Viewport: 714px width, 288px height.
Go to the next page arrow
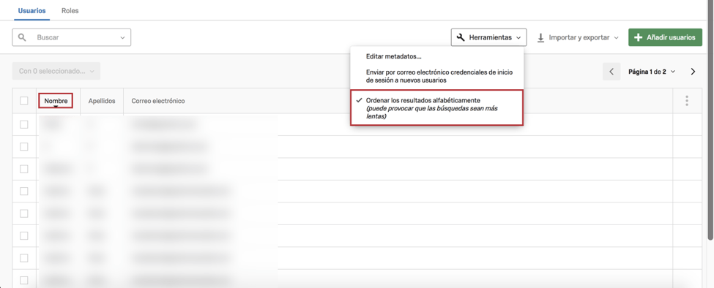pos(693,72)
